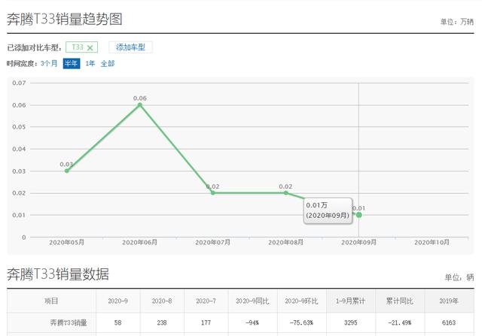The width and height of the screenshot is (482, 336).
Task: Click the 2020-9环比 column header
Action: (301, 301)
